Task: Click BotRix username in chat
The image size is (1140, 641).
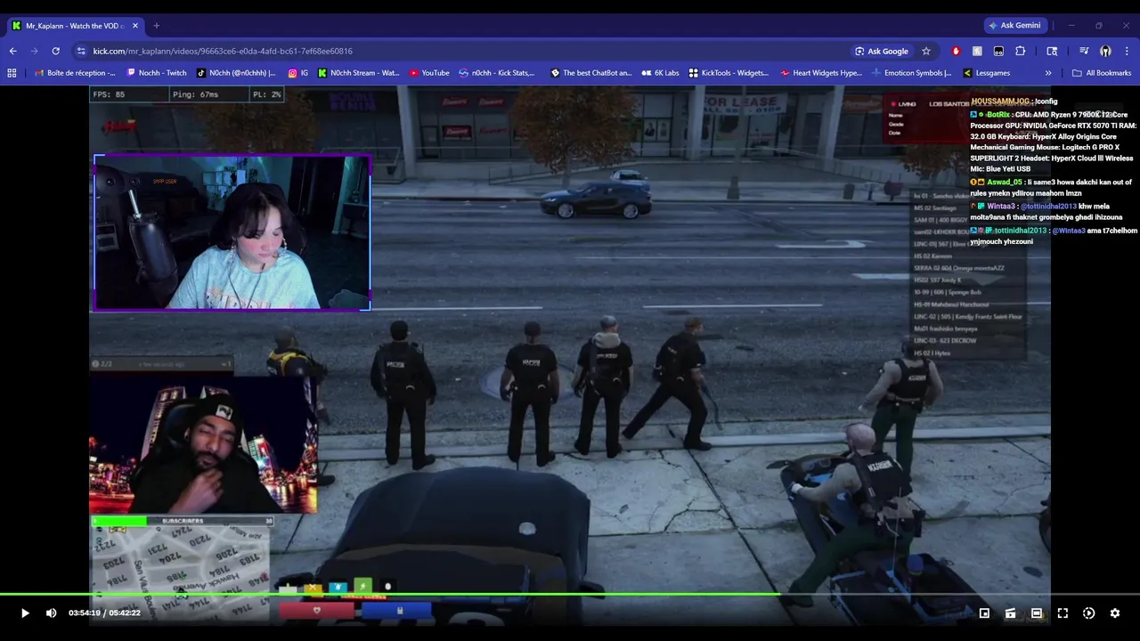Action: click(997, 115)
